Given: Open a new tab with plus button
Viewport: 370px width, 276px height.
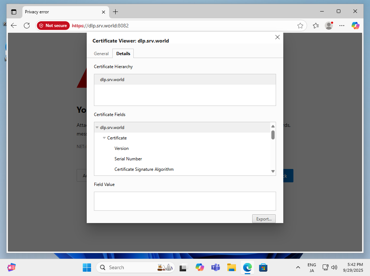Looking at the screenshot, I should tap(115, 12).
